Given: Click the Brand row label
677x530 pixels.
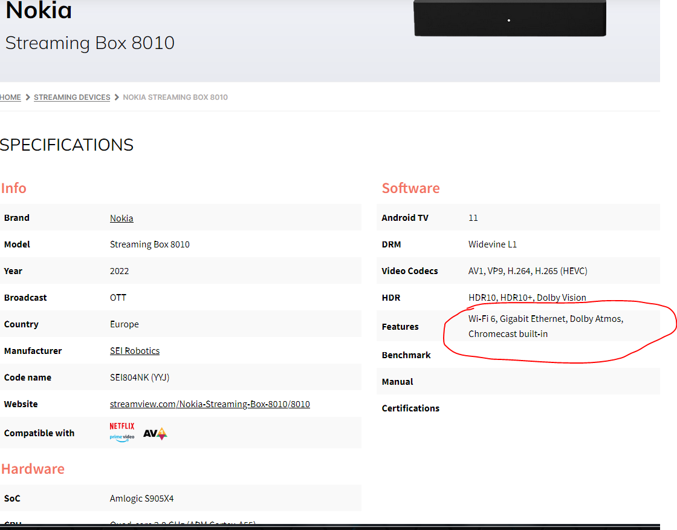Looking at the screenshot, I should (17, 218).
